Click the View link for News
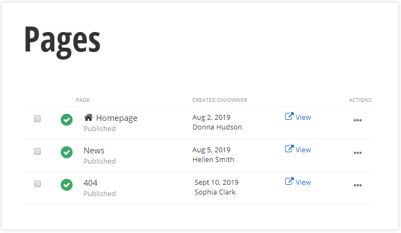The width and height of the screenshot is (401, 233). tap(303, 150)
